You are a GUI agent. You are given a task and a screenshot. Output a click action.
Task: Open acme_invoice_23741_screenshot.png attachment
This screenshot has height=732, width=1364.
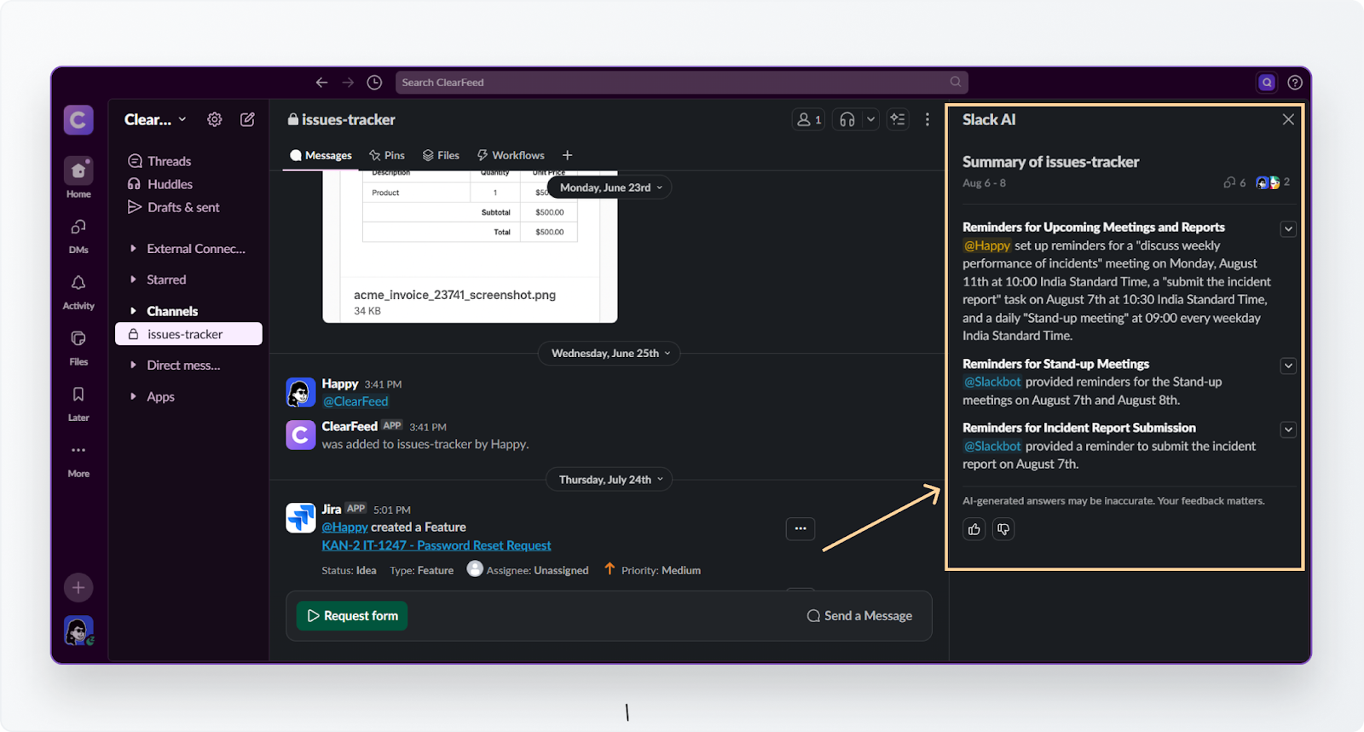click(470, 246)
